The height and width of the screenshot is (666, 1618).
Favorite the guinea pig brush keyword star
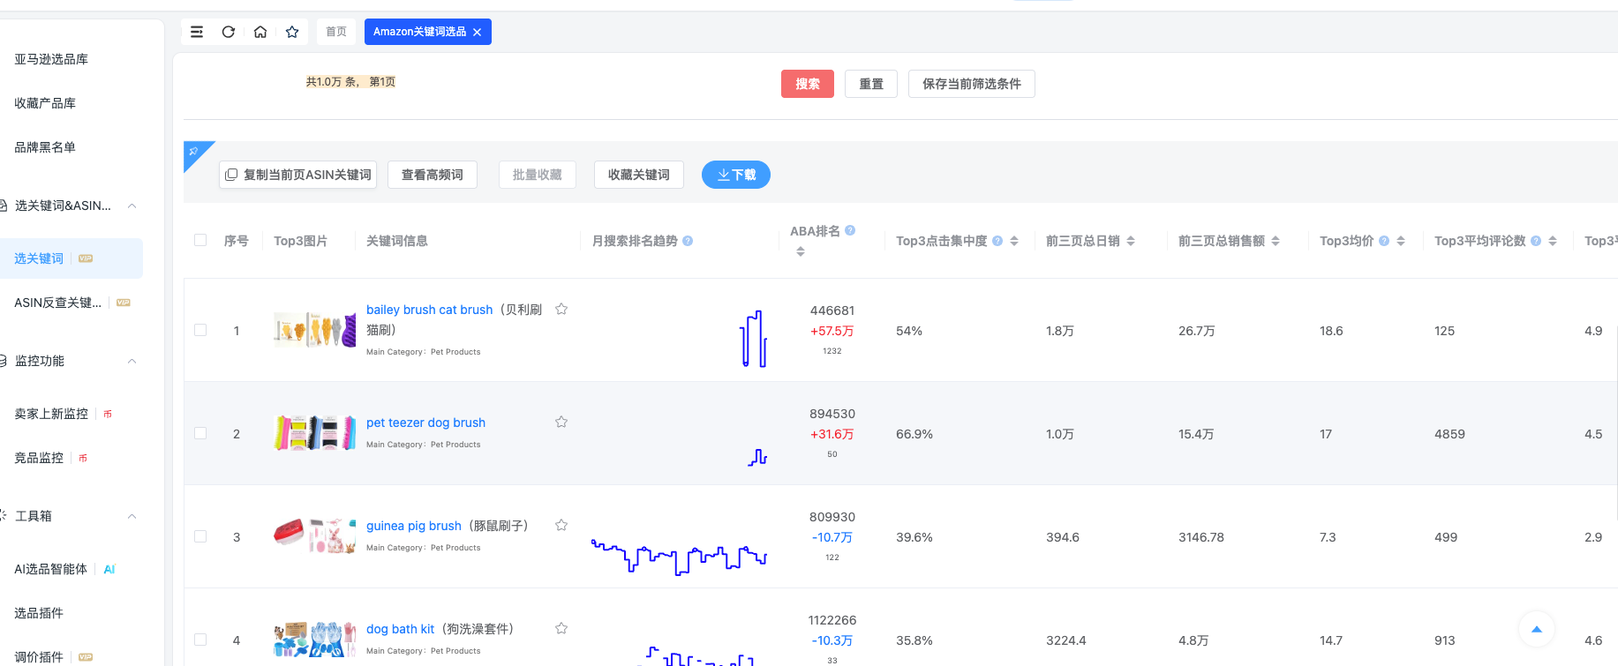[x=561, y=525]
